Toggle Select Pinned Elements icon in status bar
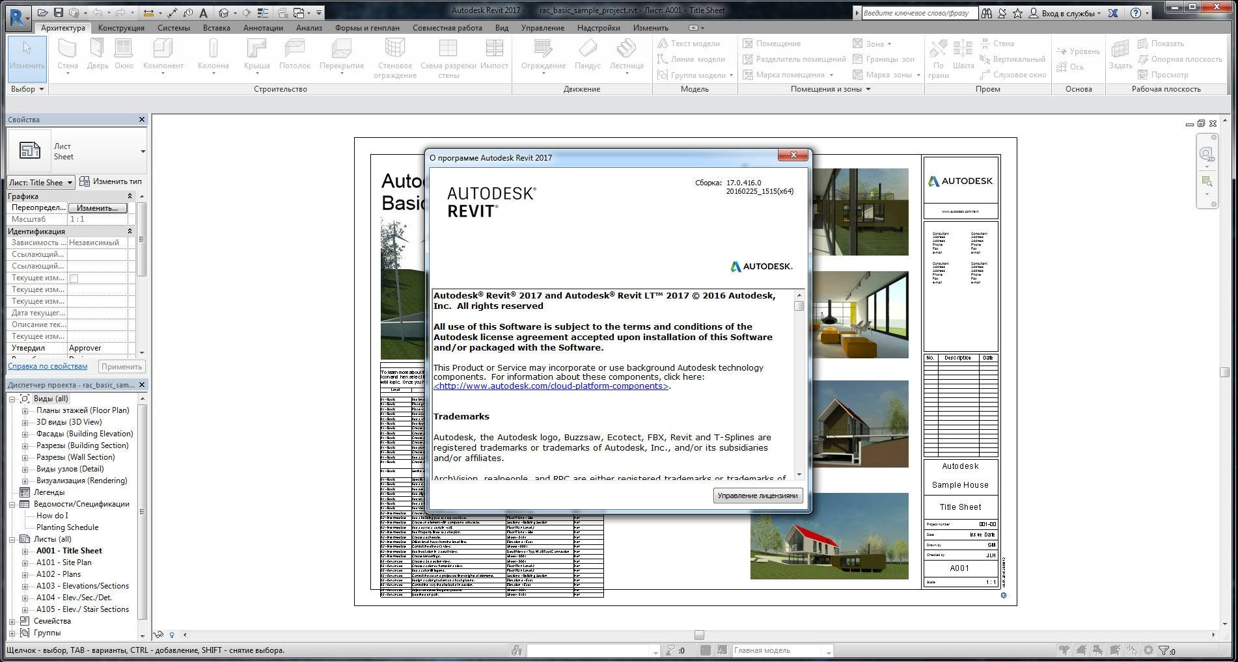 pos(1098,650)
